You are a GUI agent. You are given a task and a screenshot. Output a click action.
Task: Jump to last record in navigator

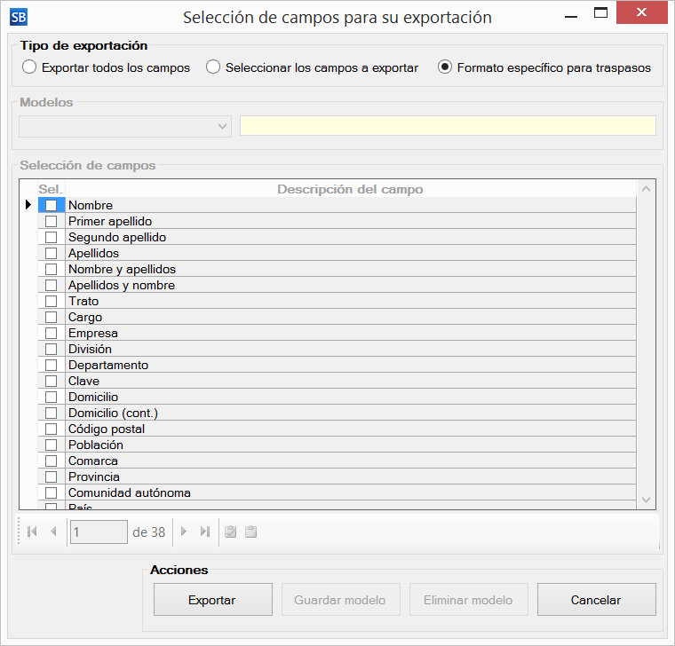(204, 532)
